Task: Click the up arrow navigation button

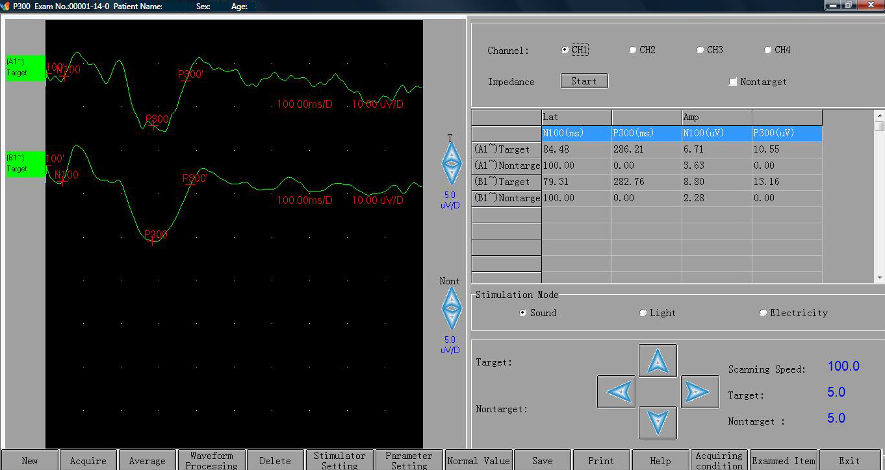Action: [658, 361]
